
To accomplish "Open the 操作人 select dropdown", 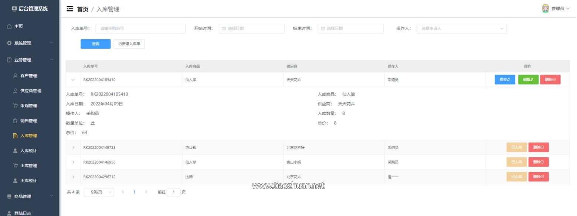I will [x=462, y=28].
